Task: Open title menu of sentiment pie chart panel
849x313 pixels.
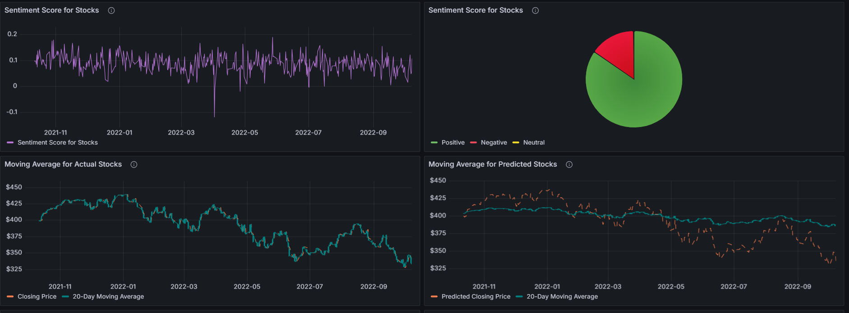Action: (x=475, y=10)
